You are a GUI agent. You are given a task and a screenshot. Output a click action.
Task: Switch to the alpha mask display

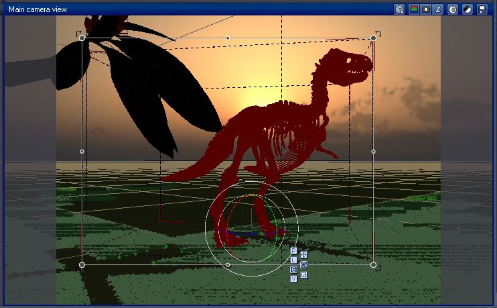(x=426, y=9)
